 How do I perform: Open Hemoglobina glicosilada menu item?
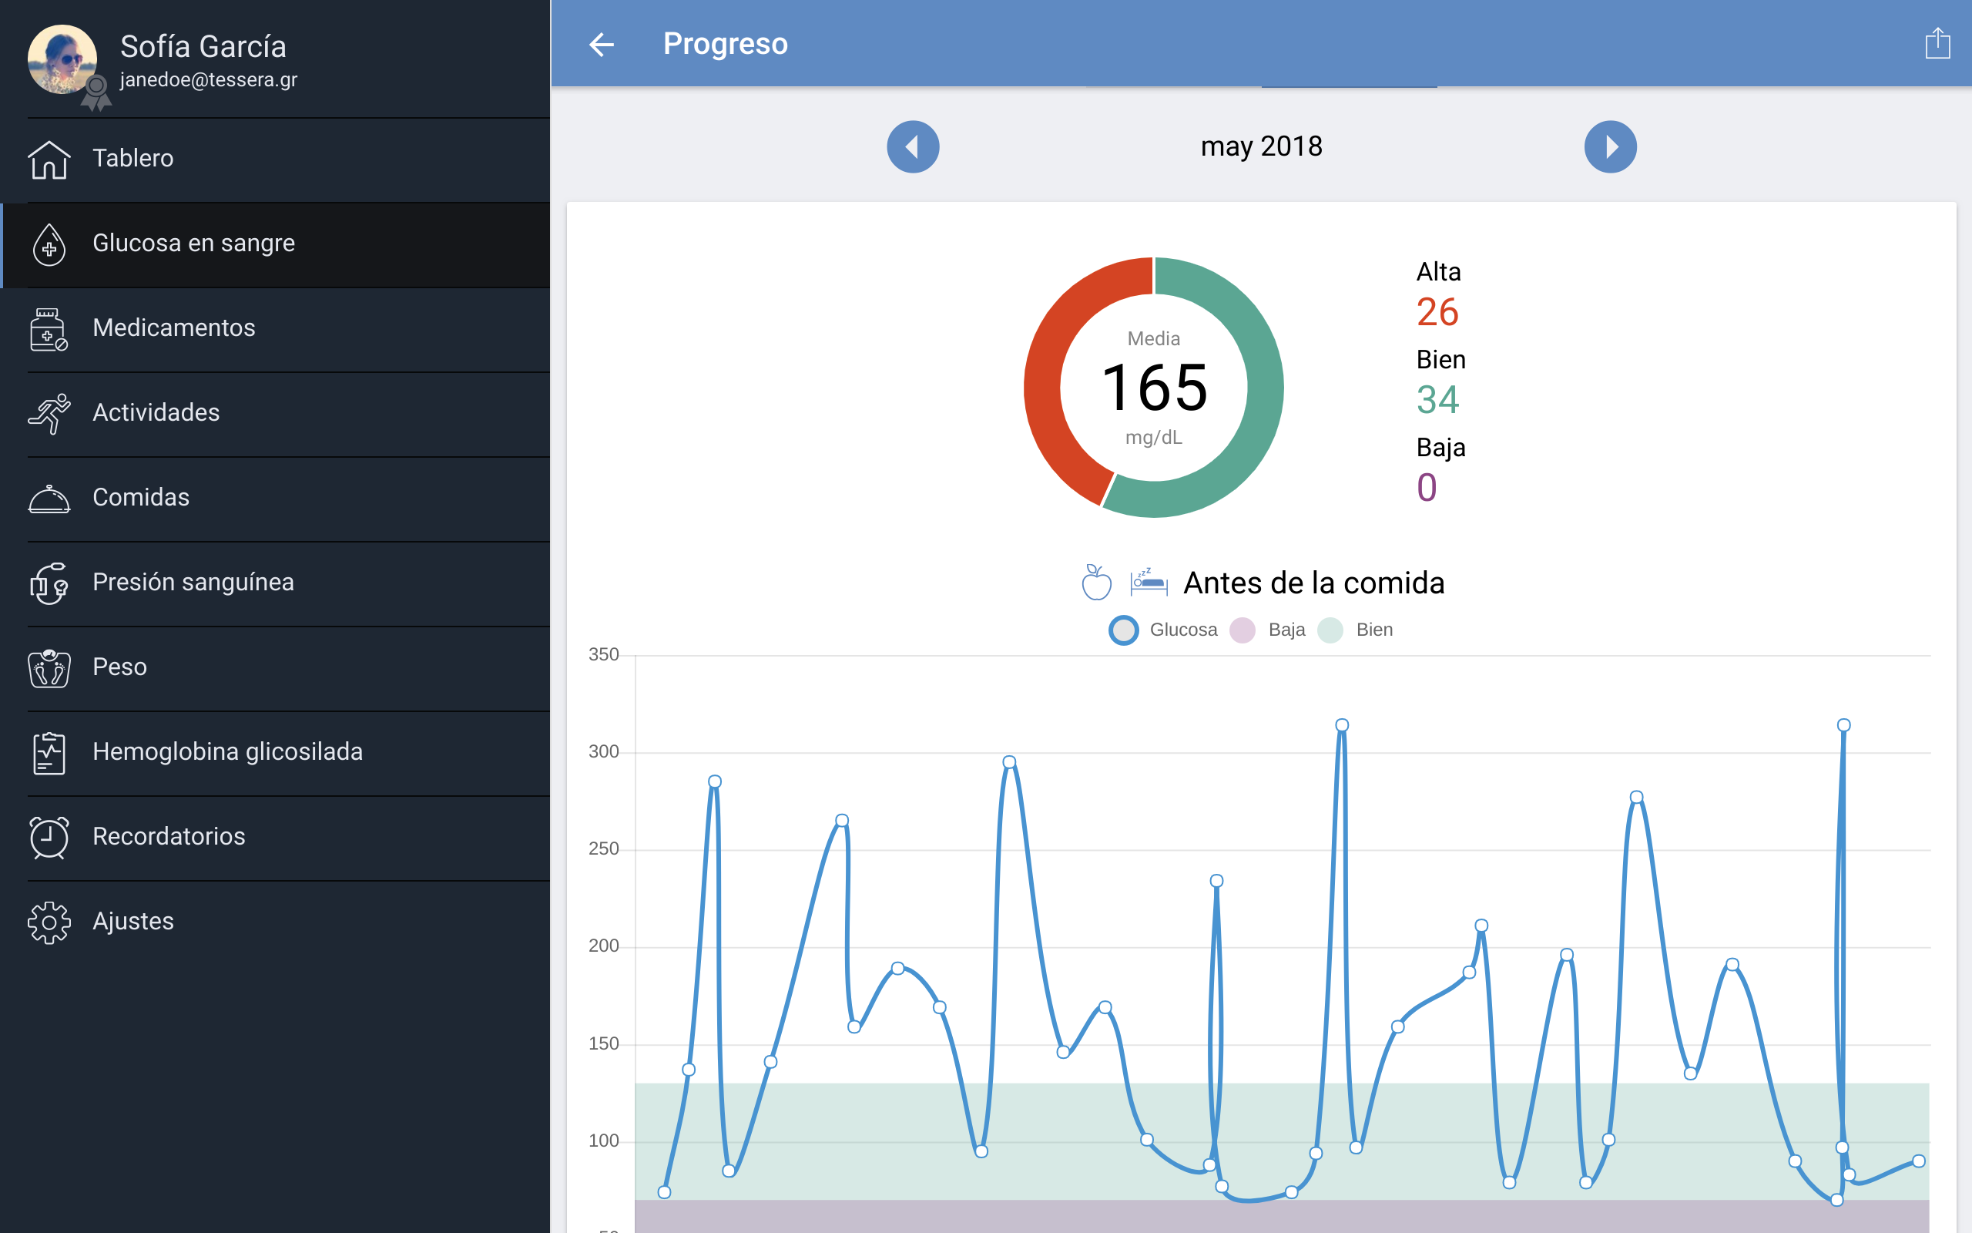227,752
